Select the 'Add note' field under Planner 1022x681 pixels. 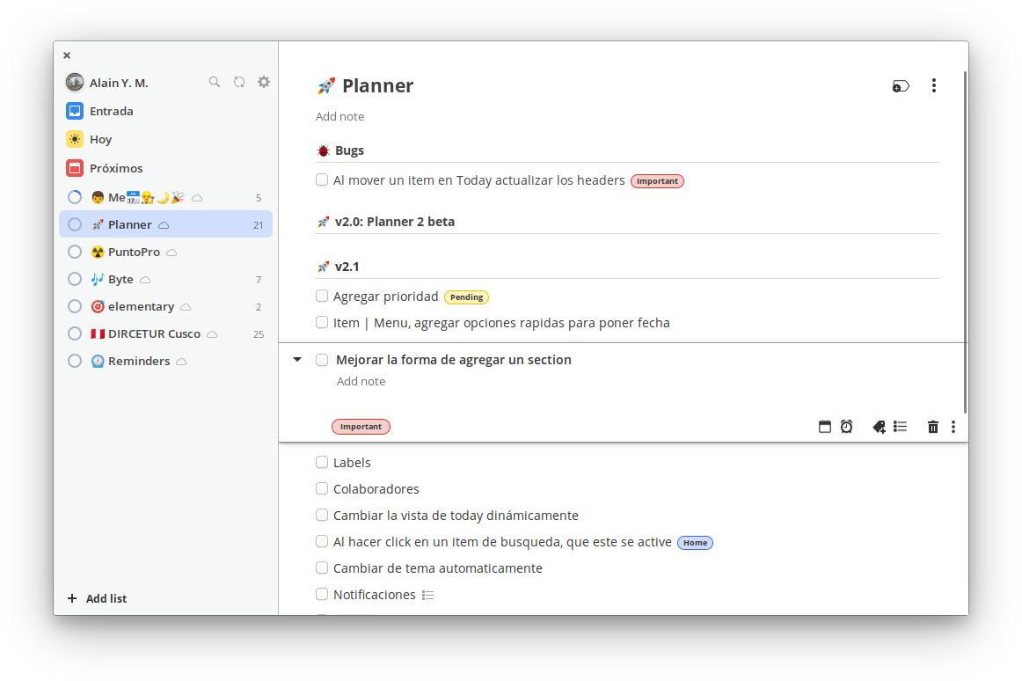click(x=339, y=115)
